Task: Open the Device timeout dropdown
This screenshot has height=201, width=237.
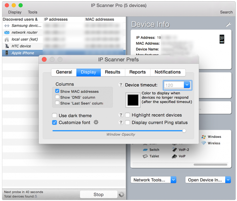Action: [x=187, y=85]
